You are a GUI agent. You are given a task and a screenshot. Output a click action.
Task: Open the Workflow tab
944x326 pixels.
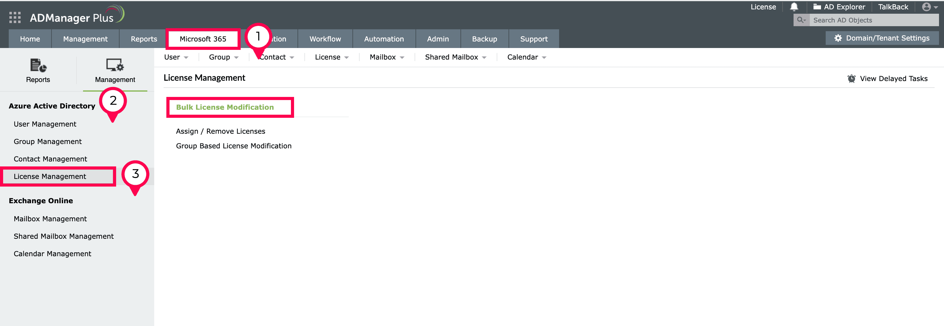tap(325, 39)
